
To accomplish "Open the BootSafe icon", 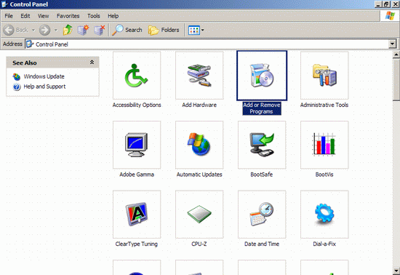I will (262, 145).
